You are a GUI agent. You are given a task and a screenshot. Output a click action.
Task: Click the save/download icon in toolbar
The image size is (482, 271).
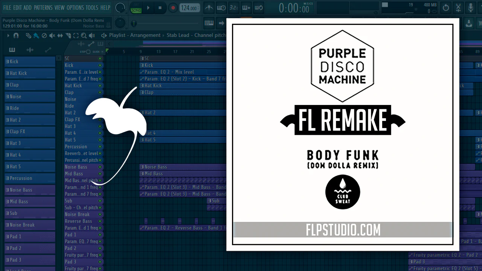point(469,23)
